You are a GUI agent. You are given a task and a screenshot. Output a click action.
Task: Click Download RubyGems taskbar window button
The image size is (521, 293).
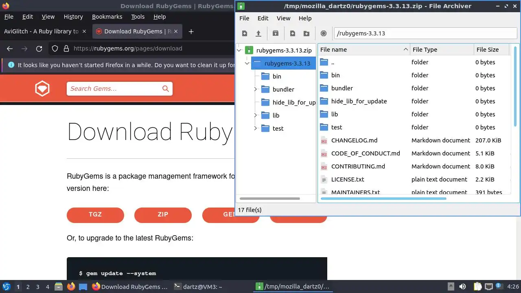coord(129,286)
